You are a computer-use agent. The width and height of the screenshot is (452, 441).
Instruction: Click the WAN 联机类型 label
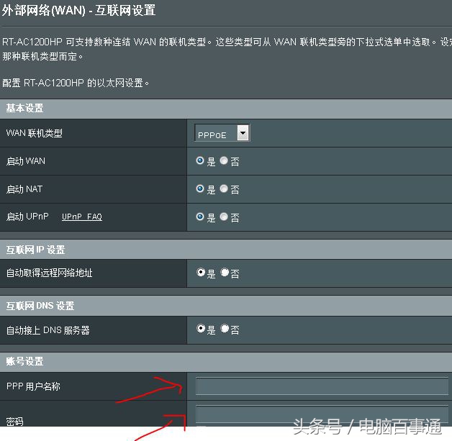tap(35, 133)
